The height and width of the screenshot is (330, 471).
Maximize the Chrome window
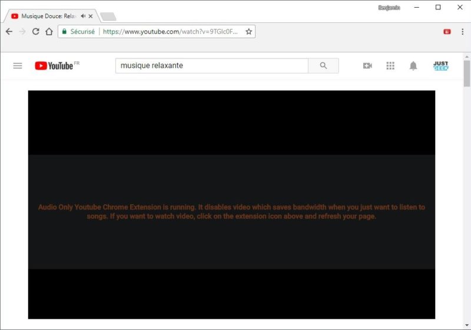[438, 7]
